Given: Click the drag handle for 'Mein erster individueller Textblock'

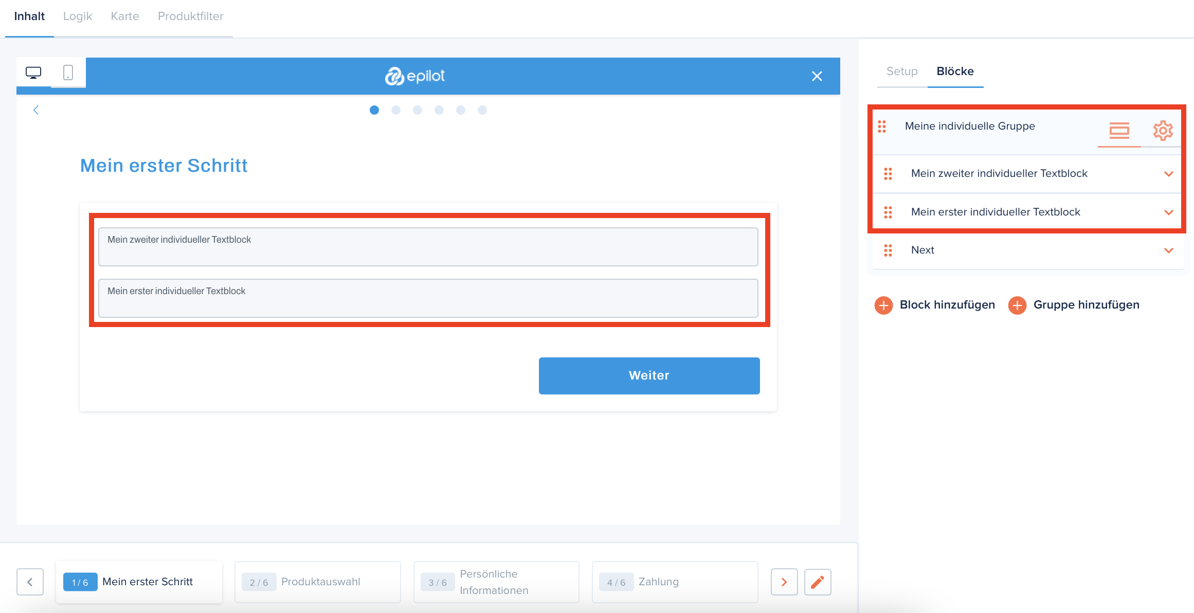Looking at the screenshot, I should 889,212.
